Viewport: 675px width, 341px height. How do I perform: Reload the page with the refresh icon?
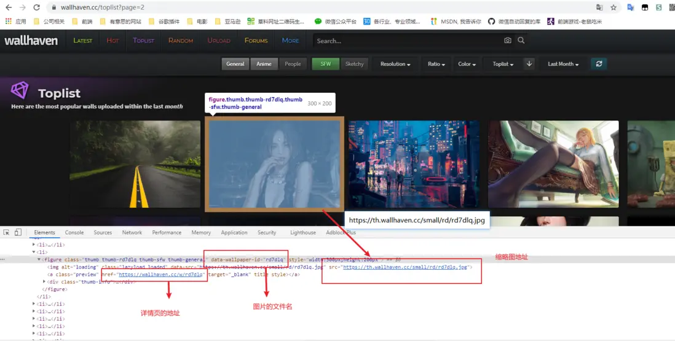tap(37, 7)
